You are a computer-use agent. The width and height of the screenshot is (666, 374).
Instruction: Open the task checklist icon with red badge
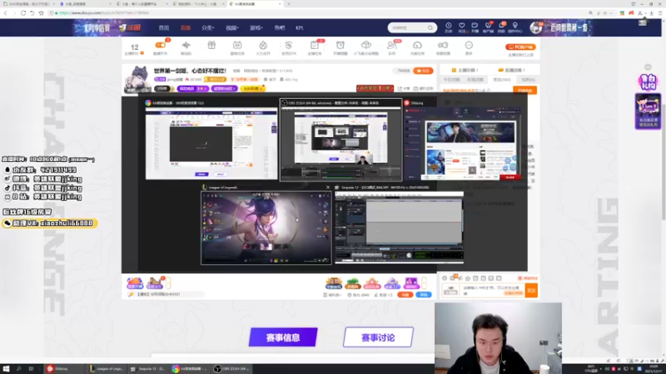[x=315, y=47]
